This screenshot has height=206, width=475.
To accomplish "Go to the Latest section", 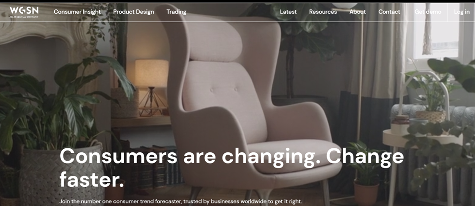I will pyautogui.click(x=288, y=12).
